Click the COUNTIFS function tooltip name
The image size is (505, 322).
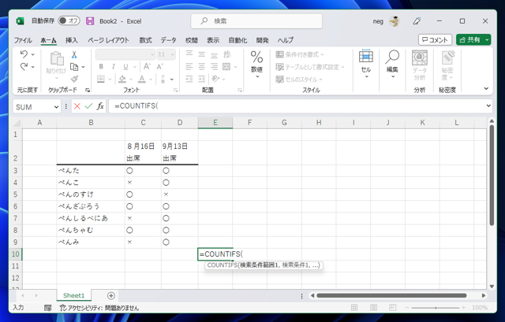click(223, 265)
